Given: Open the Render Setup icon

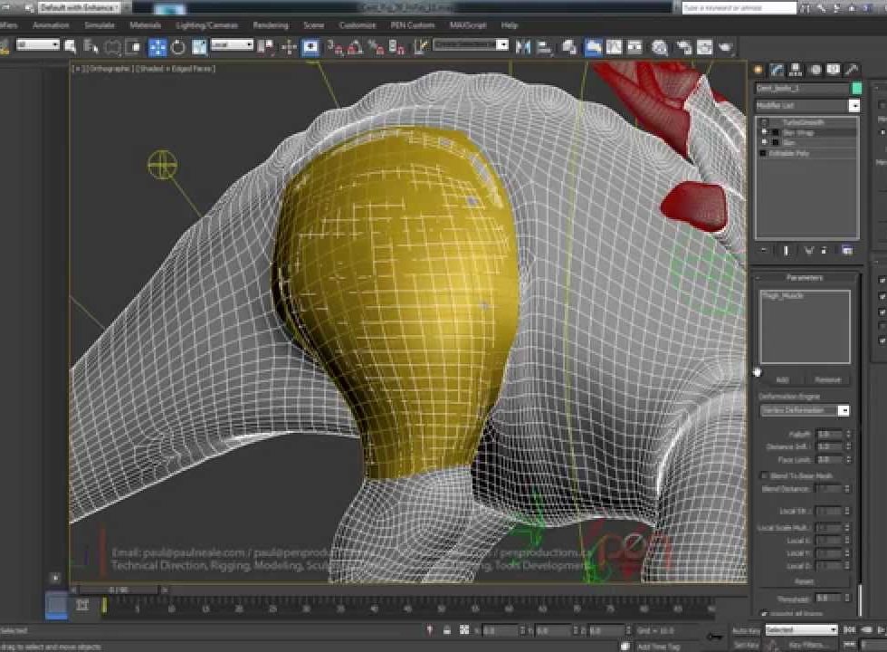Looking at the screenshot, I should [x=684, y=47].
